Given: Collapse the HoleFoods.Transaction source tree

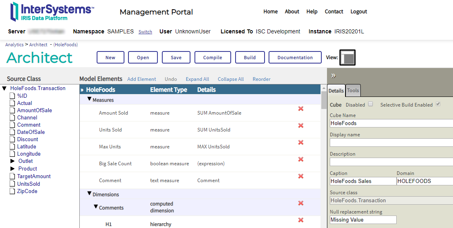Looking at the screenshot, I should (x=4, y=88).
